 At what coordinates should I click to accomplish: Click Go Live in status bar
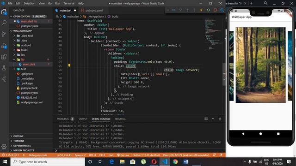(x=123, y=155)
